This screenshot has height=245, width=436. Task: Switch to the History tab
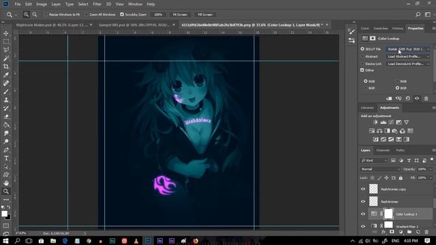pos(398,29)
